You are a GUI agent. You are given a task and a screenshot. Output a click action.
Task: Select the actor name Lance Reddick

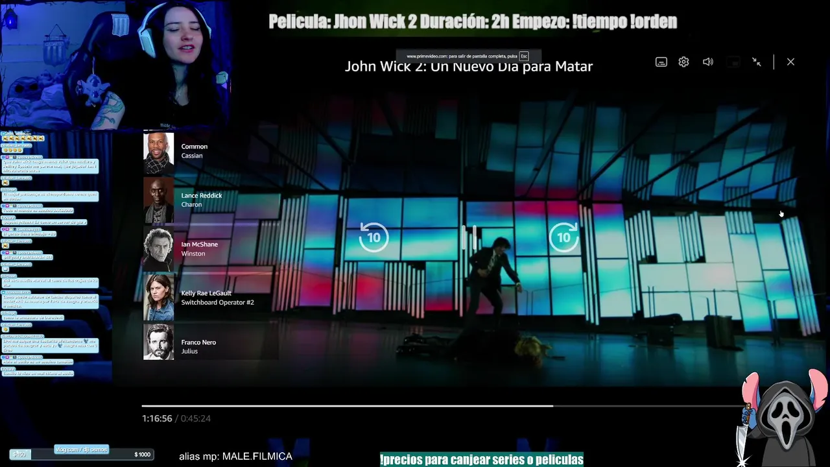(x=202, y=195)
